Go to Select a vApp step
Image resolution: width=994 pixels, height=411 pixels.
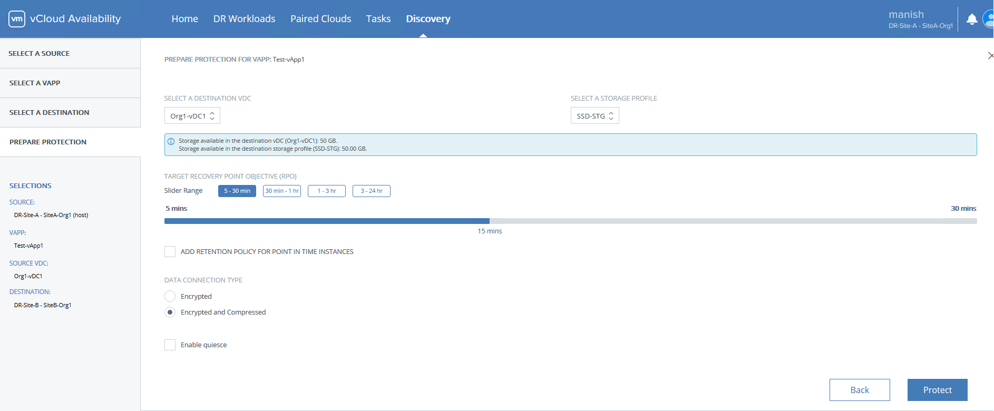[70, 83]
